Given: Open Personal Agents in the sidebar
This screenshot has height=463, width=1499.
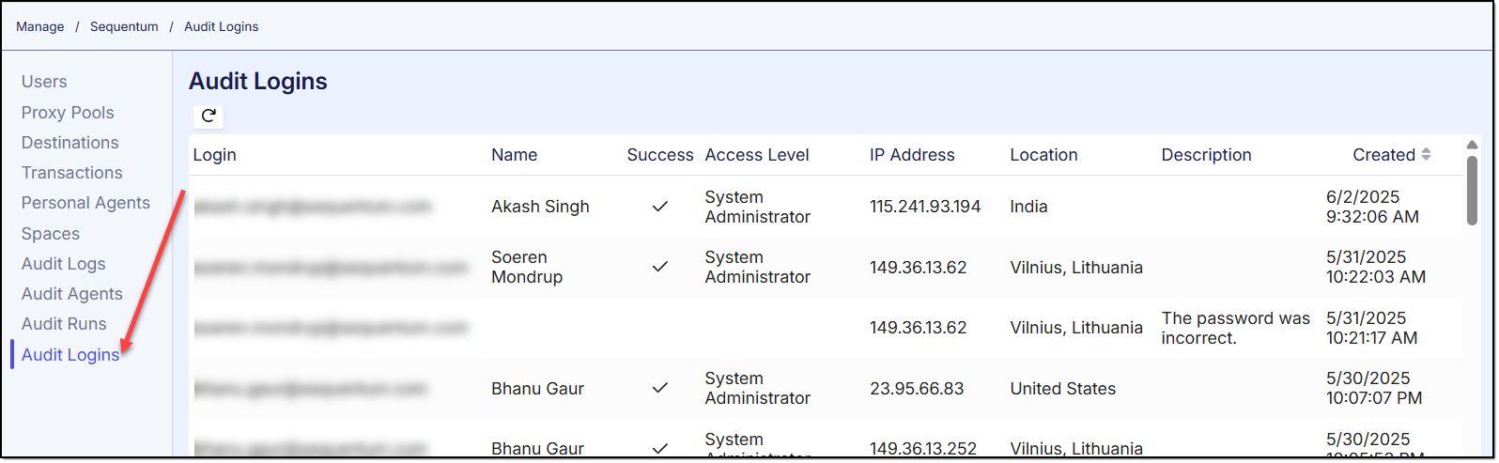Looking at the screenshot, I should 85,203.
